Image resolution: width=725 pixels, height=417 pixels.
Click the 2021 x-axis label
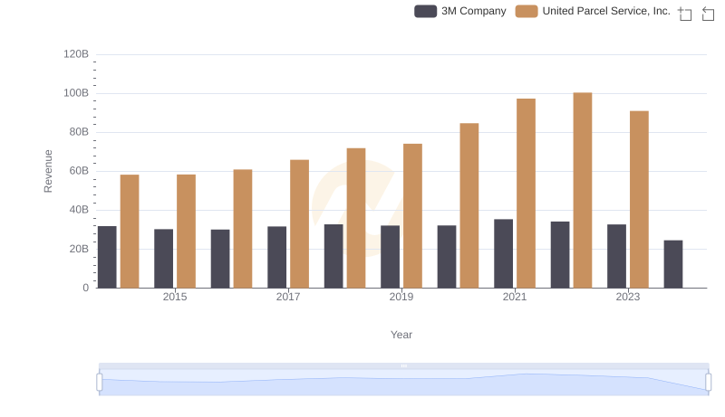coord(515,297)
